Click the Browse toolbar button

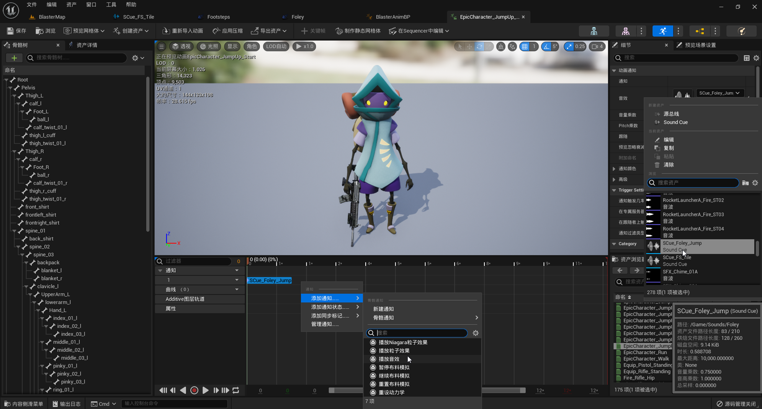tap(46, 31)
